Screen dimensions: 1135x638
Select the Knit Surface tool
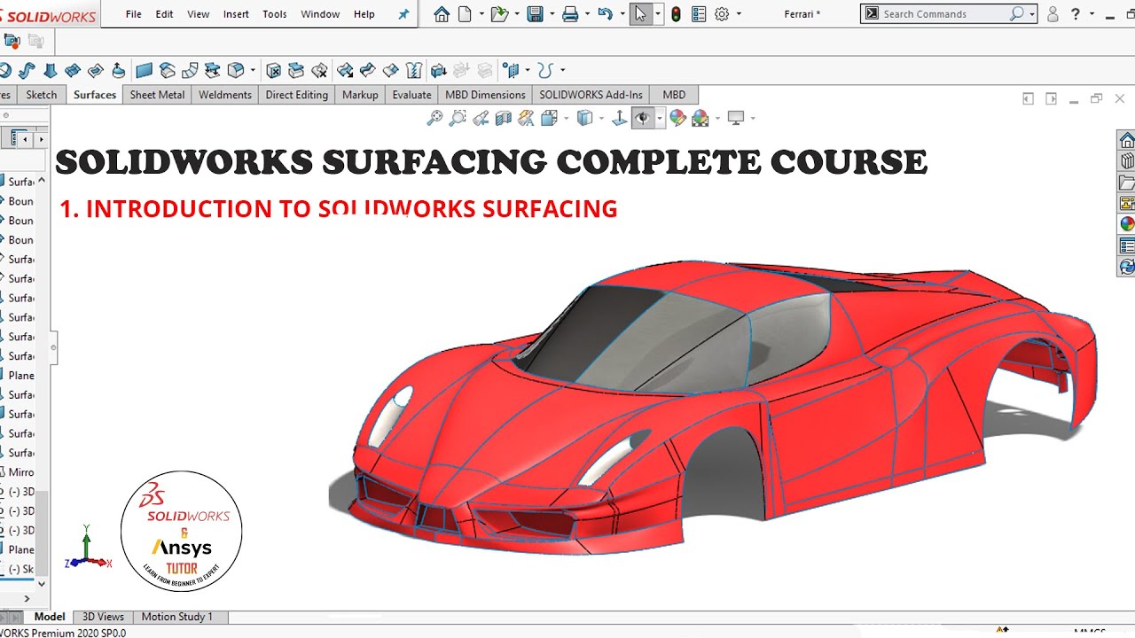tap(413, 71)
